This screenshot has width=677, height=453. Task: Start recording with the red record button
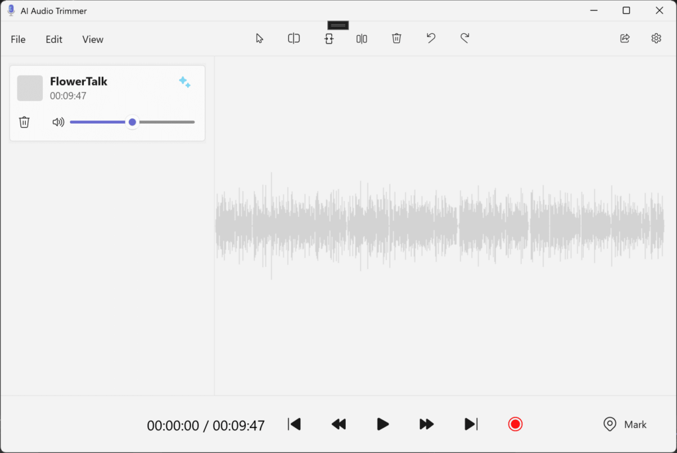[x=515, y=425]
